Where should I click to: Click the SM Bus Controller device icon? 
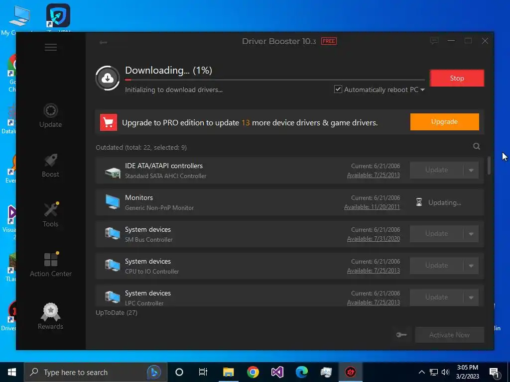[x=113, y=234]
